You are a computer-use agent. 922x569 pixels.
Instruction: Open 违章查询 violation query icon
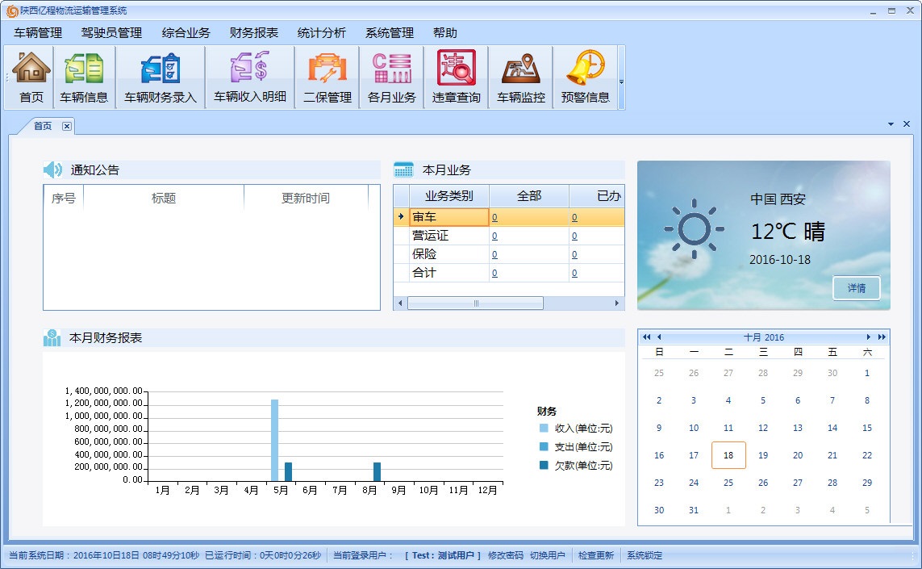click(457, 77)
